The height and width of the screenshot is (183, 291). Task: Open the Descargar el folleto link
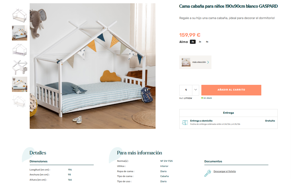coord(225,171)
